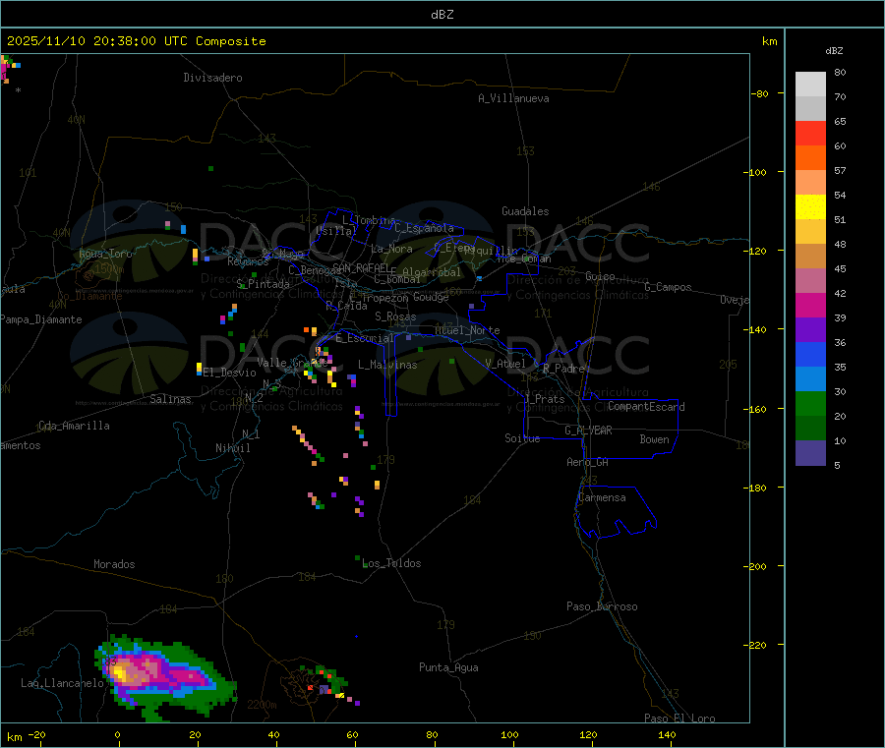
Task: Click the blue 35 dBZ legend swatch
Action: (810, 354)
